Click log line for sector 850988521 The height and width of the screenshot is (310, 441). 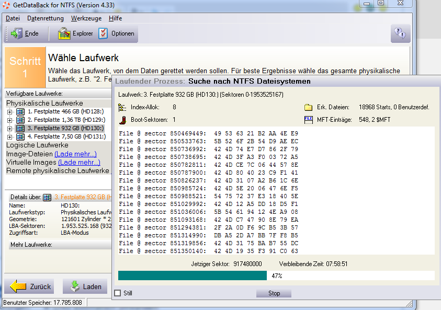(208, 196)
